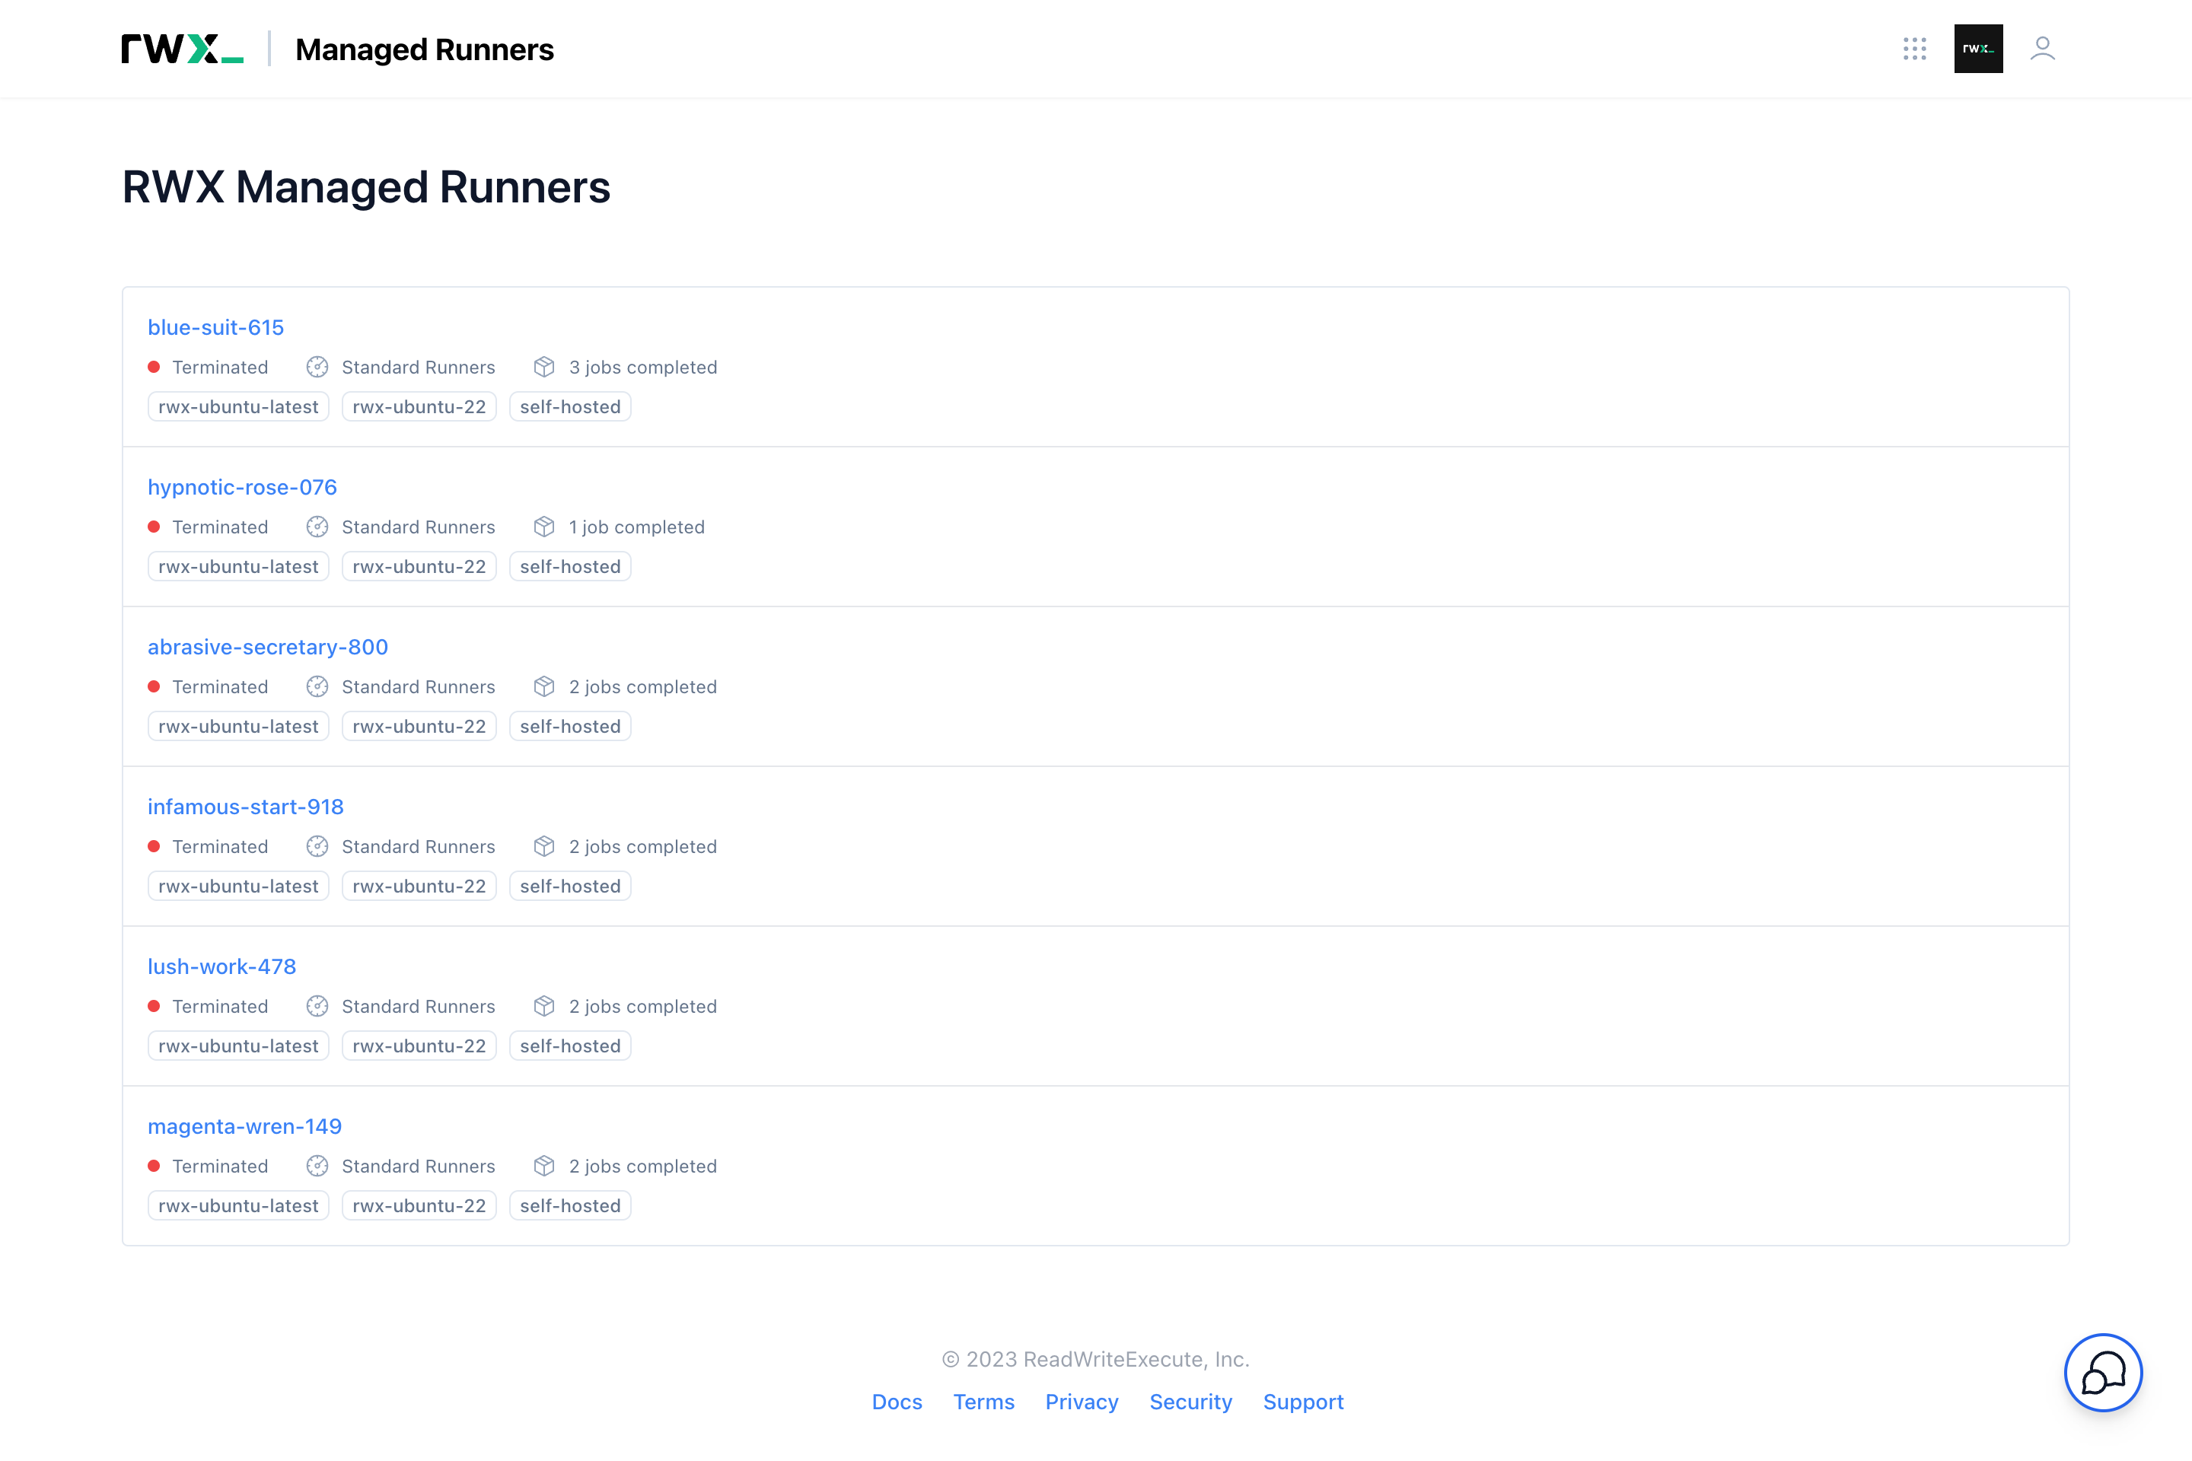Click the jobs box icon for blue-suit-615
The image size is (2192, 1461).
(544, 367)
